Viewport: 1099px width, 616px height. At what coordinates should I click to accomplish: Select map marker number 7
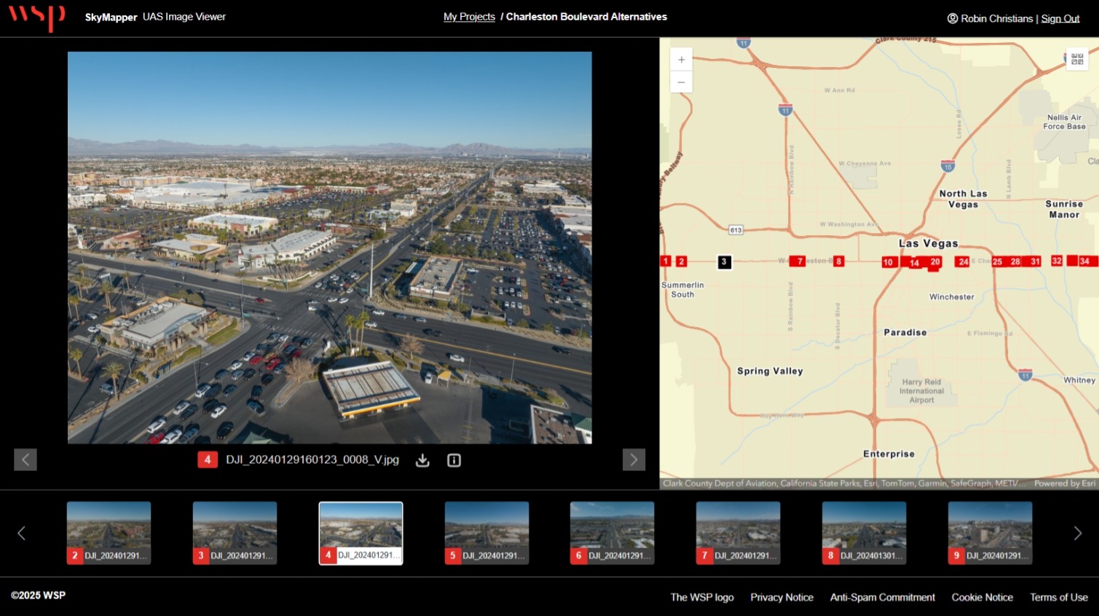click(799, 261)
